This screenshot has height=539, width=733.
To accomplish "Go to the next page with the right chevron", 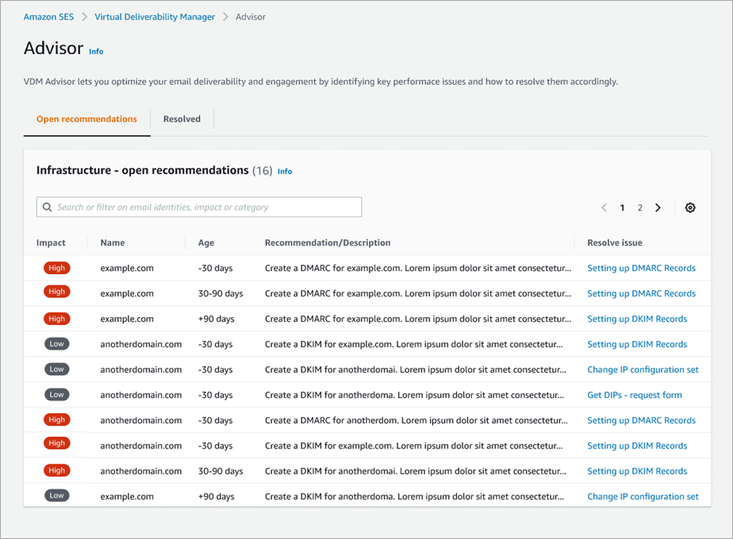I will (x=658, y=208).
